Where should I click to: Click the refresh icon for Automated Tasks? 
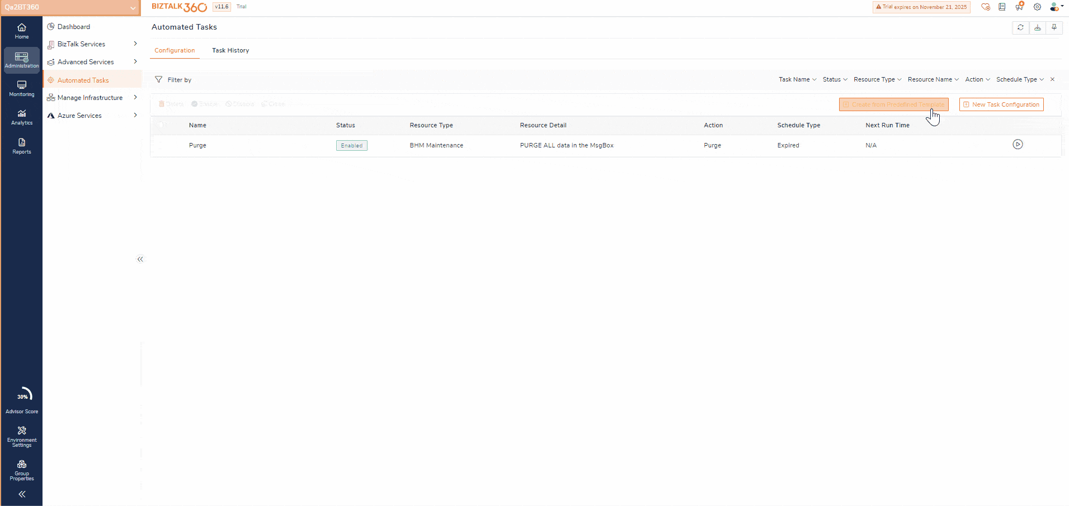[1020, 27]
